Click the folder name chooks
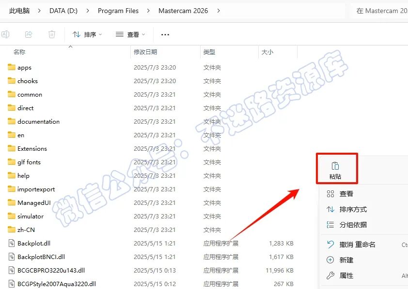 point(28,81)
